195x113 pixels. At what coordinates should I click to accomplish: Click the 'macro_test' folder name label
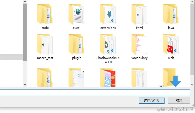pos(45,58)
